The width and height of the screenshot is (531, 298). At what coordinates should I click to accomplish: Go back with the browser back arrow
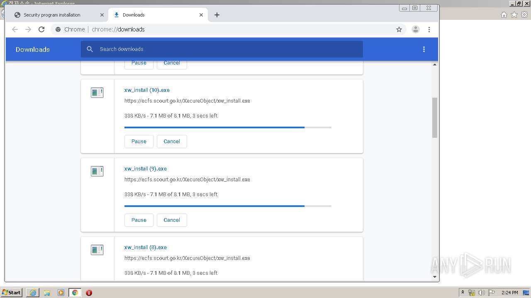pos(15,29)
